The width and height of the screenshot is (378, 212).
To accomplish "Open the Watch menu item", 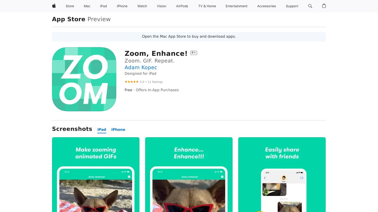I will (x=142, y=6).
